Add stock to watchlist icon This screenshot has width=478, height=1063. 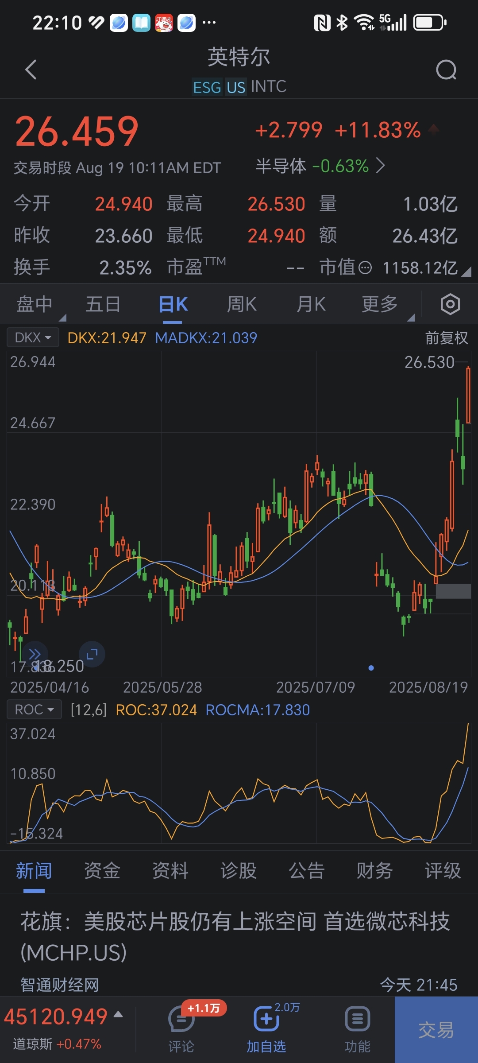pyautogui.click(x=266, y=1019)
